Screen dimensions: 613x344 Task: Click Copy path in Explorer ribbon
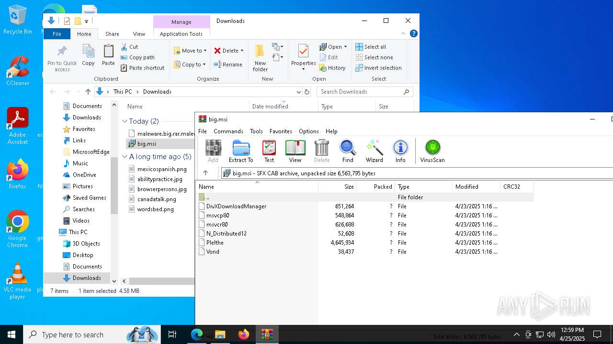[137, 57]
